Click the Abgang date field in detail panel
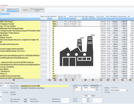Image resolution: width=134 pixels, height=109 pixels. (114, 88)
